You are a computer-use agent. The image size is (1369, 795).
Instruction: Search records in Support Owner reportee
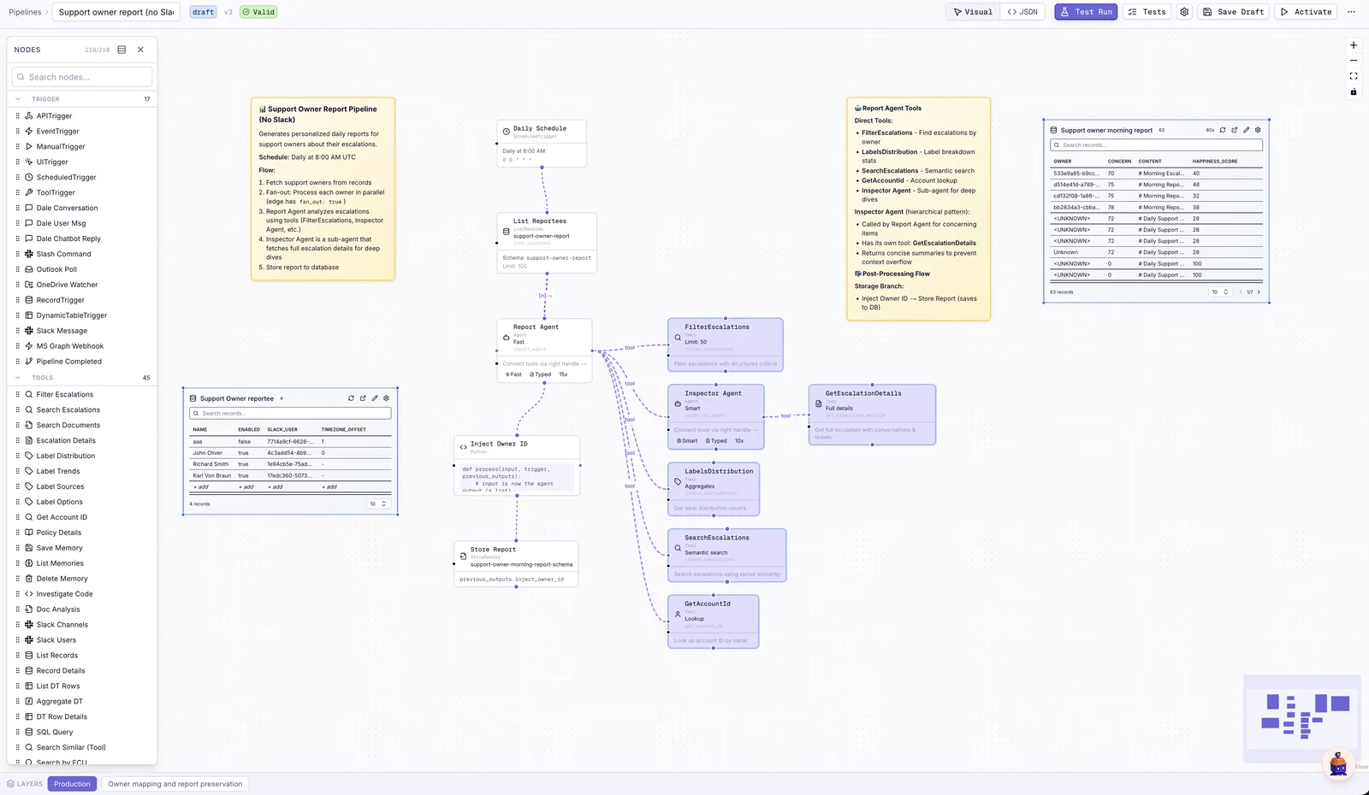pyautogui.click(x=290, y=414)
